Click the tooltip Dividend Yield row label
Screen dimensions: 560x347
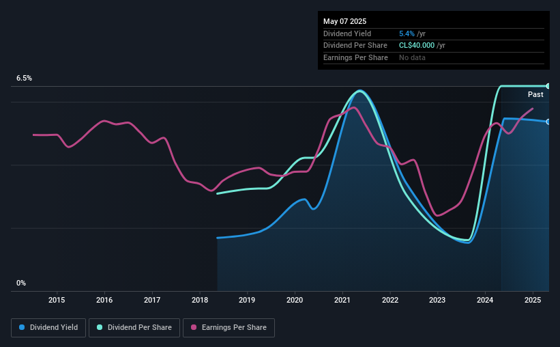tap(347, 33)
